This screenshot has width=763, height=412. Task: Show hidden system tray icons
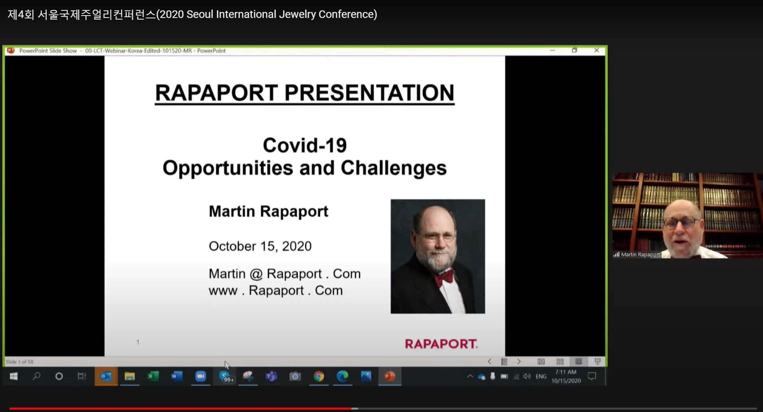[470, 376]
